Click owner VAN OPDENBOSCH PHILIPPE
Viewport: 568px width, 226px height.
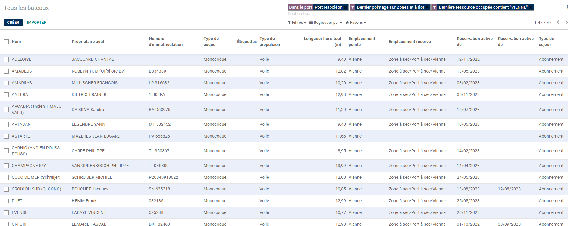point(100,166)
